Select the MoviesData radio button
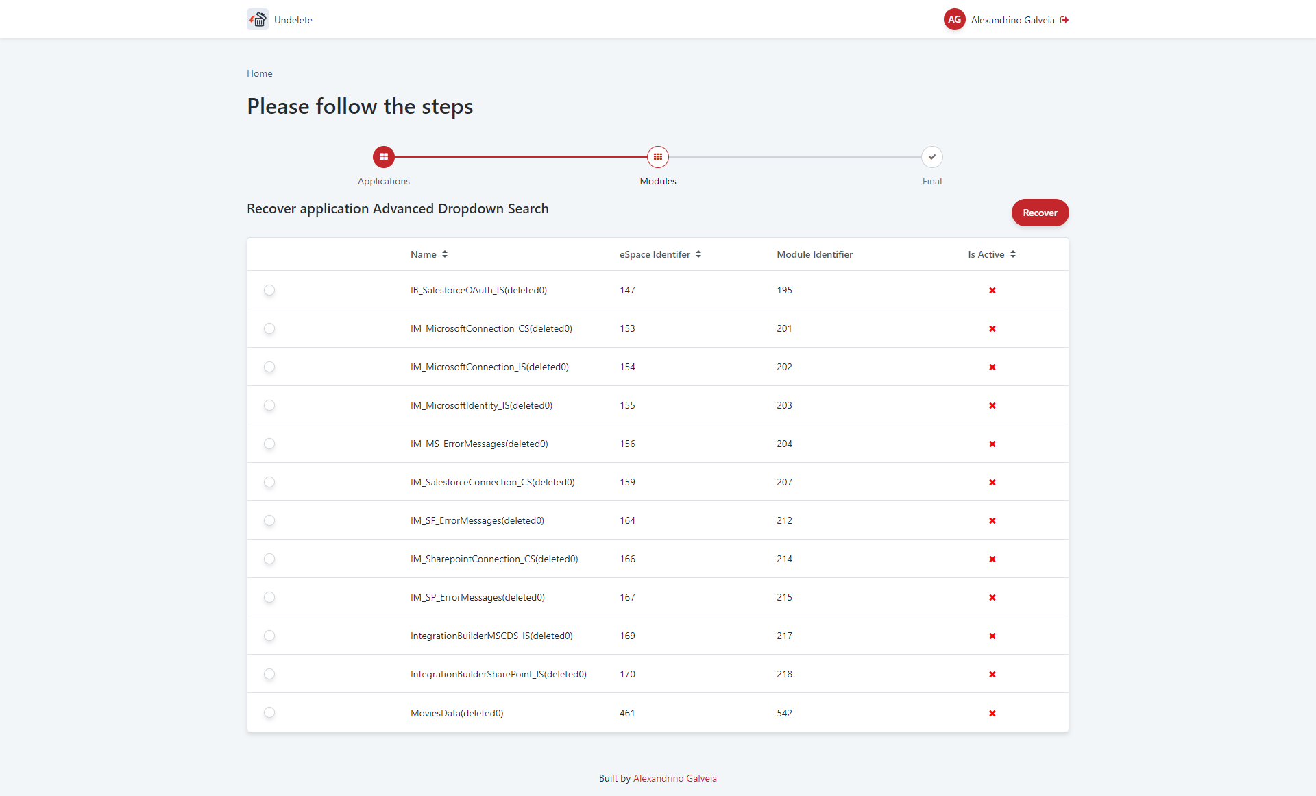This screenshot has width=1316, height=796. tap(269, 712)
